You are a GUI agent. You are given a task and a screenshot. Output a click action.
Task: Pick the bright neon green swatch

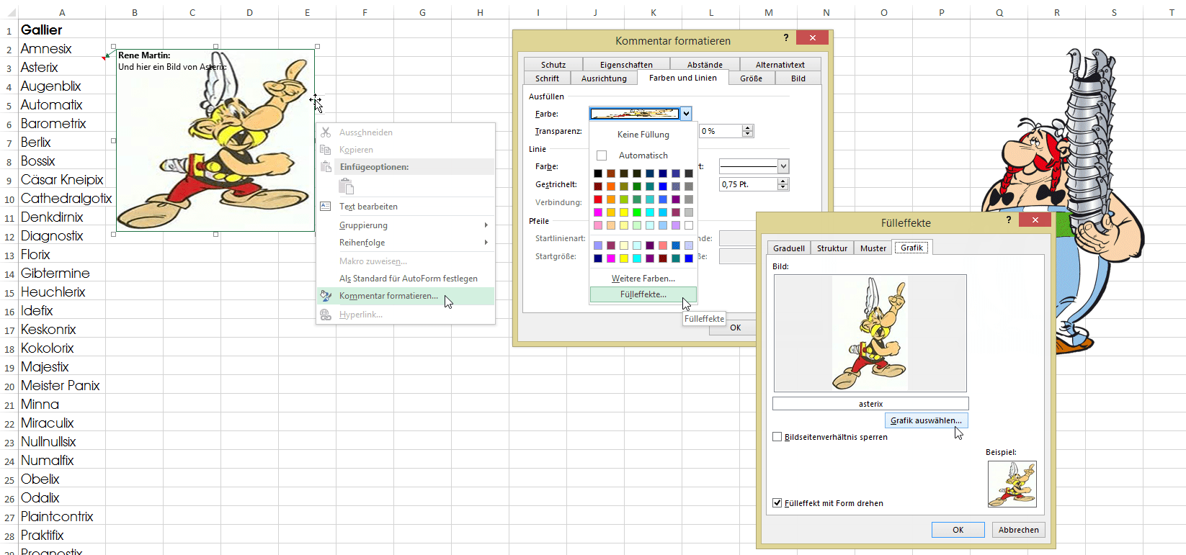(637, 212)
